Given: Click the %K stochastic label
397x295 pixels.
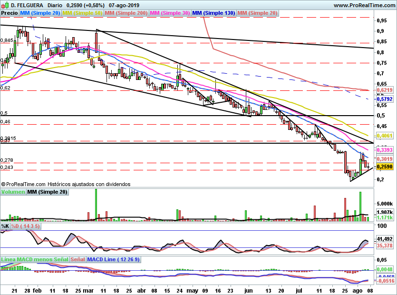Looking at the screenshot, I should pyautogui.click(x=5, y=226).
